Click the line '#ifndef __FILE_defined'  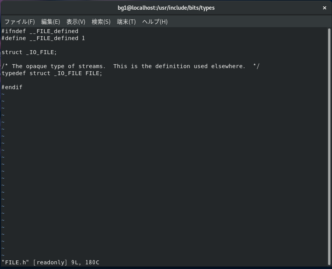[40, 31]
